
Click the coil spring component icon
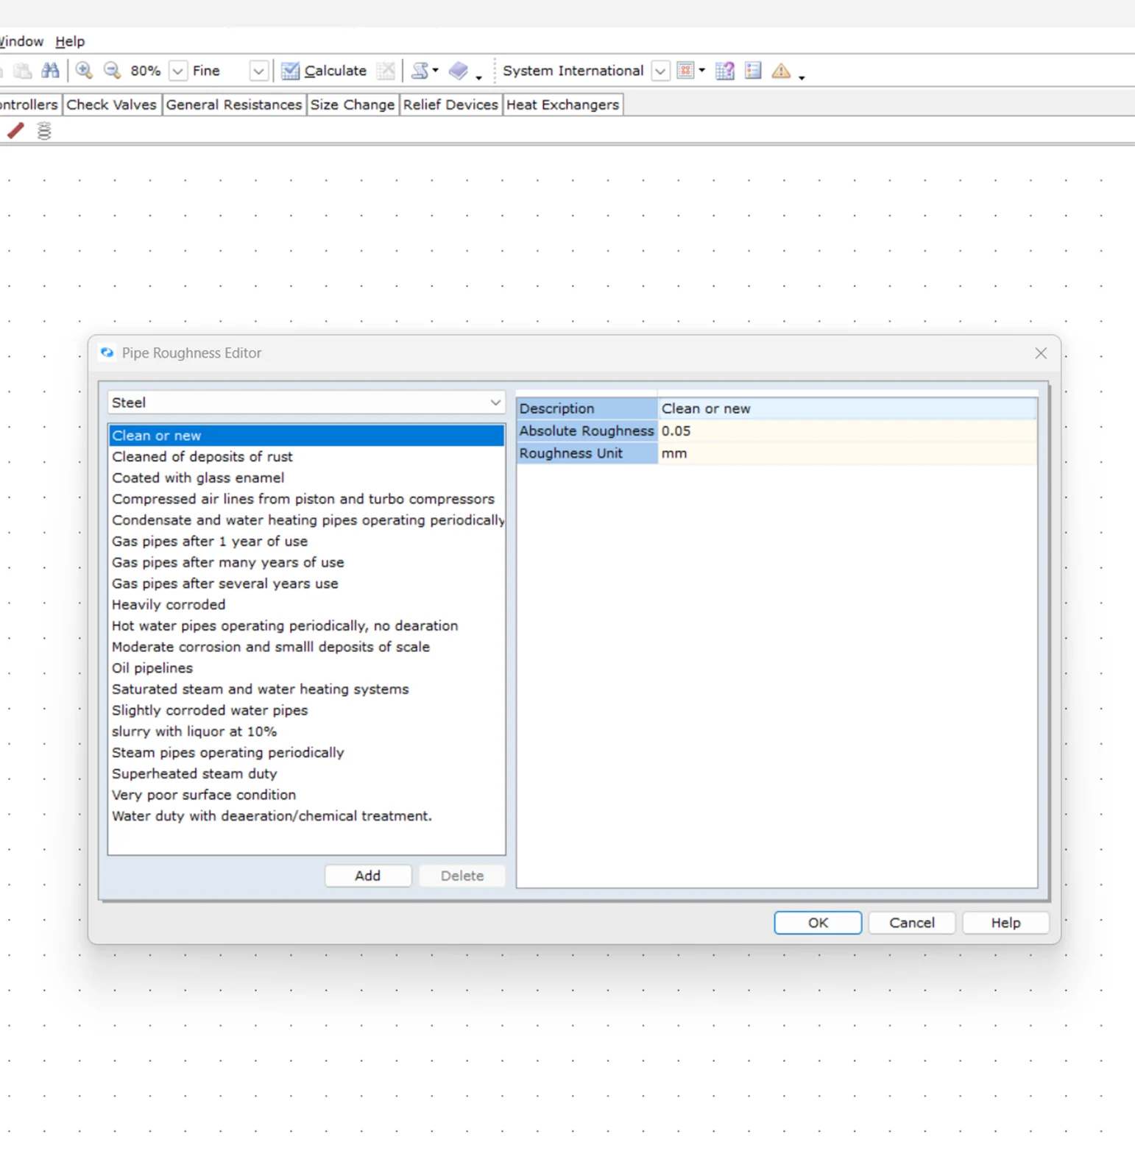[x=44, y=131]
